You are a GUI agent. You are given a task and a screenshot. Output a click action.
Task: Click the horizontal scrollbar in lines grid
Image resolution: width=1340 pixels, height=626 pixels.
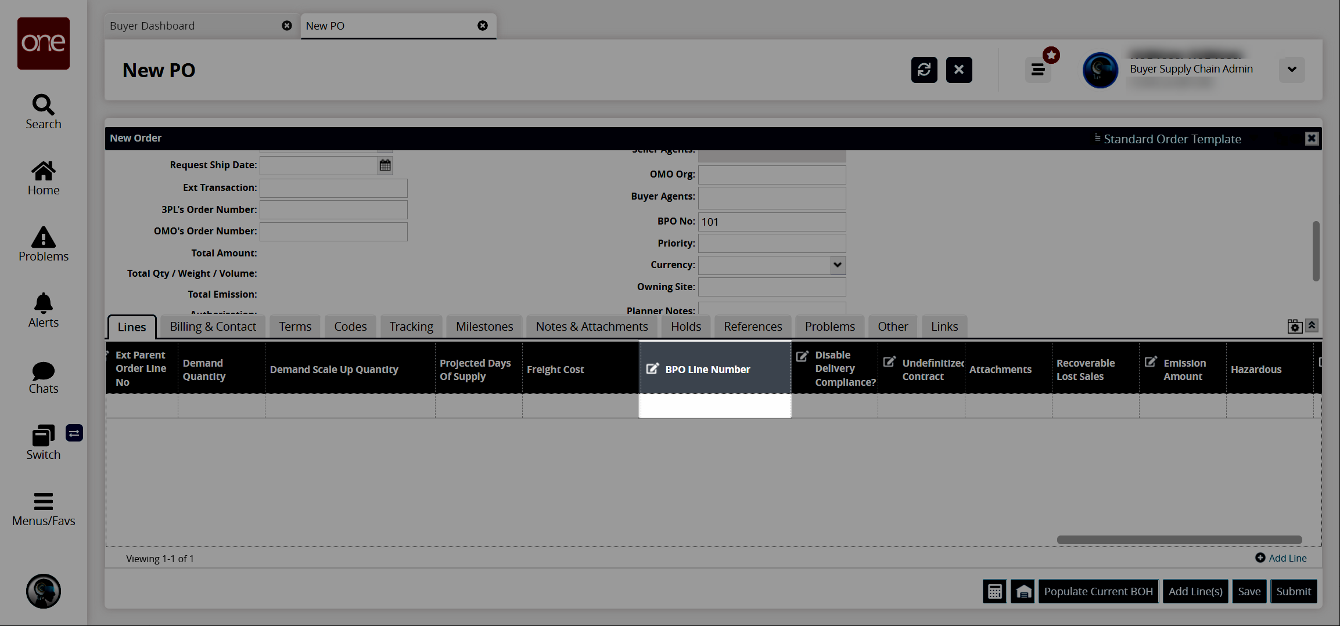point(1179,540)
